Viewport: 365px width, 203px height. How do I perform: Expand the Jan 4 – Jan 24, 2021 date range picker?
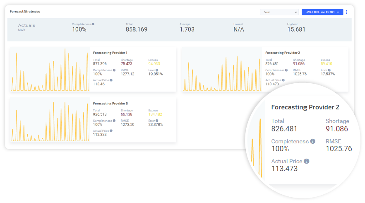click(322, 12)
